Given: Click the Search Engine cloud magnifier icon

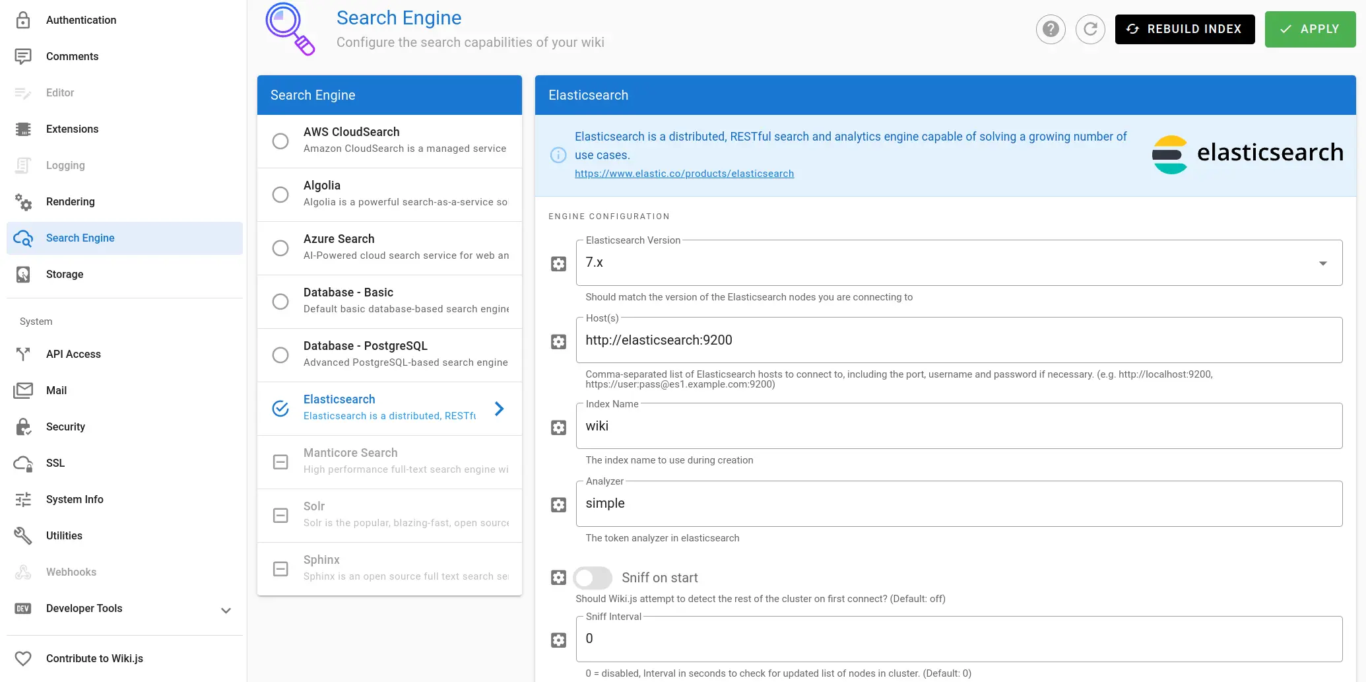Looking at the screenshot, I should point(23,238).
